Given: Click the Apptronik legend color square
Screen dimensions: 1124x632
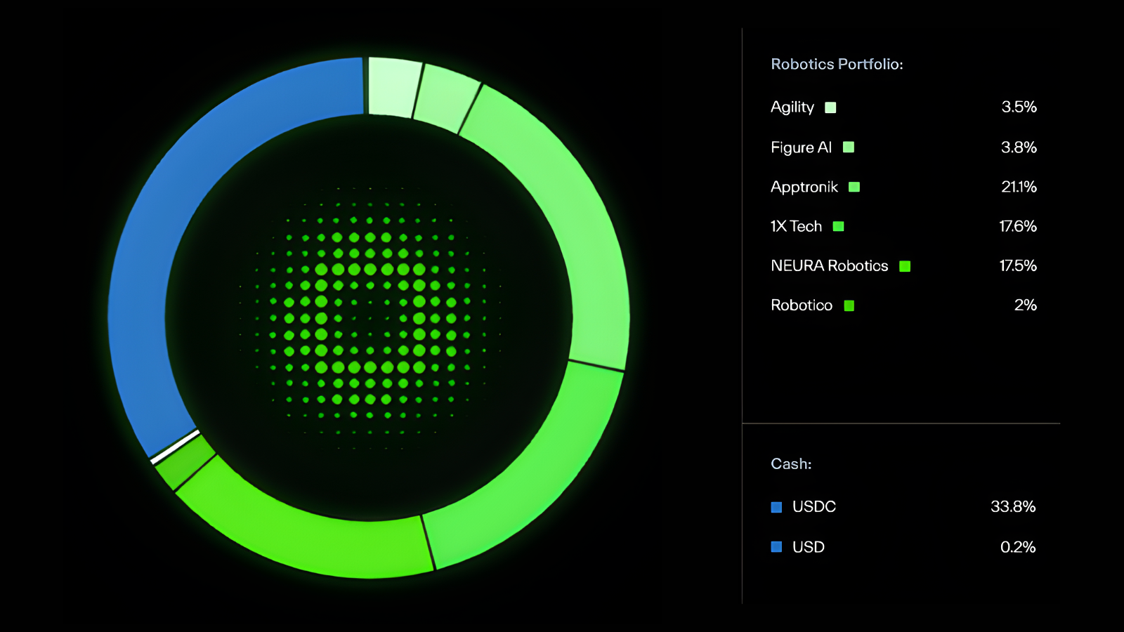Looking at the screenshot, I should [x=854, y=187].
